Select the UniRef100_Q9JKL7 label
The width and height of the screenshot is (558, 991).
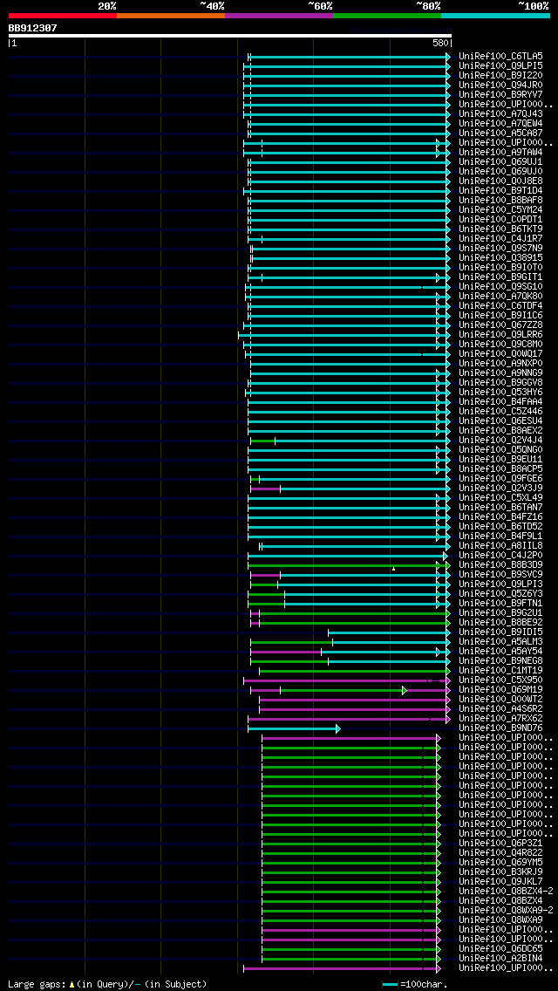point(500,882)
